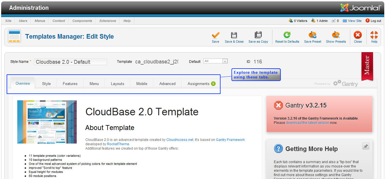
Task: Click the blue question mark help icon
Action: pyautogui.click(x=278, y=149)
